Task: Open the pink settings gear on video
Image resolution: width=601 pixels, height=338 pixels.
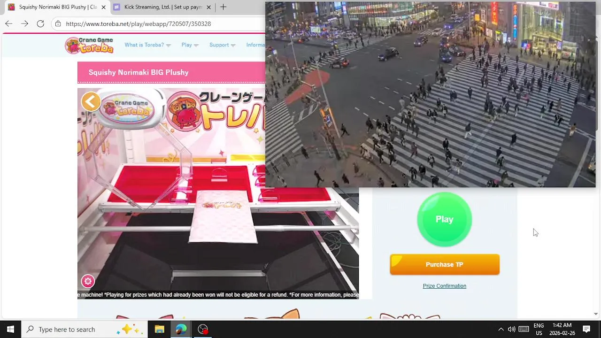Action: click(88, 281)
